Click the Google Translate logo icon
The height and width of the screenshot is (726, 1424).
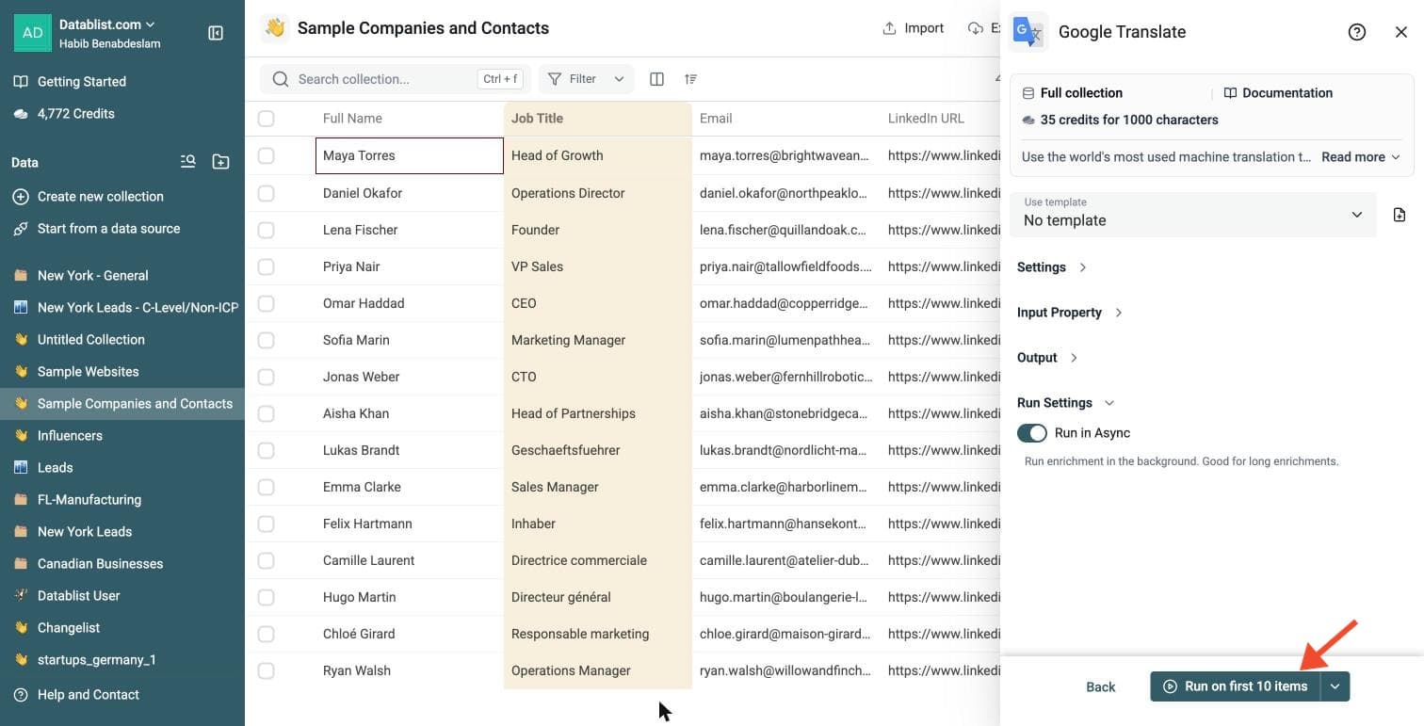pos(1028,31)
